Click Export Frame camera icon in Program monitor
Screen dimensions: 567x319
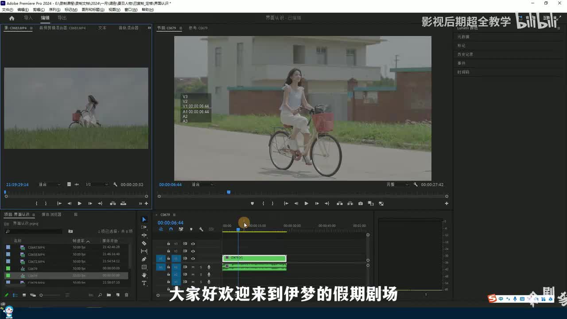[x=360, y=203]
